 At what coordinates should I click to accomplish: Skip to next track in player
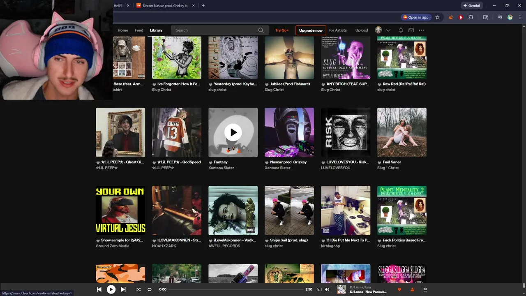[x=123, y=289]
